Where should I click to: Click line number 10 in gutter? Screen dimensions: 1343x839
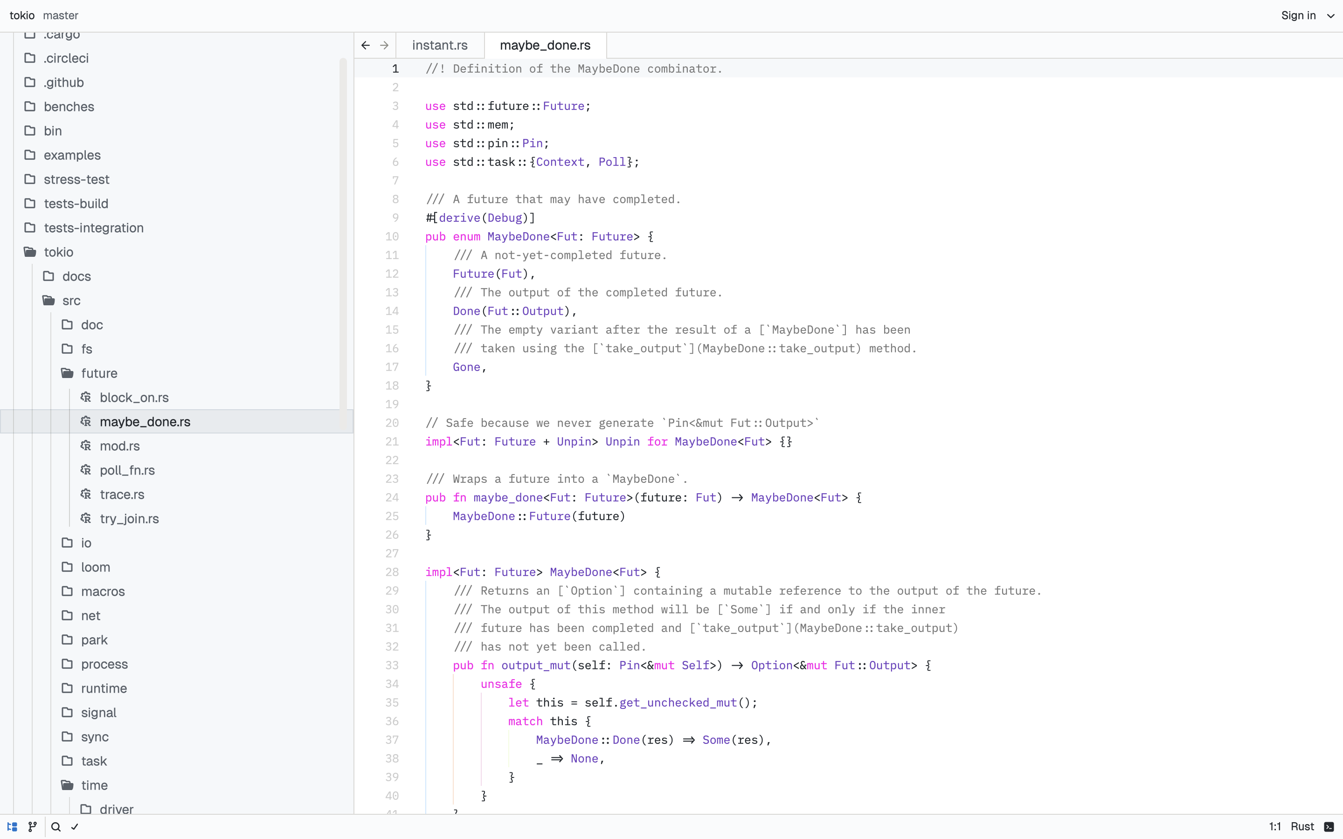click(392, 236)
